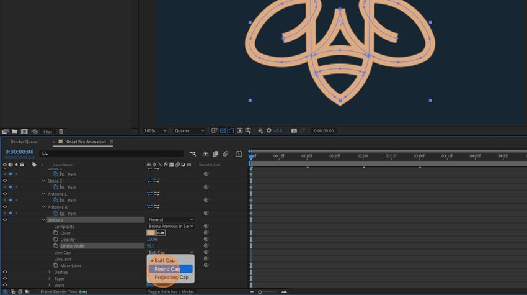Image resolution: width=527 pixels, height=295 pixels.
Task: Toggle visibility eye for Antenna R
Action: point(5,207)
